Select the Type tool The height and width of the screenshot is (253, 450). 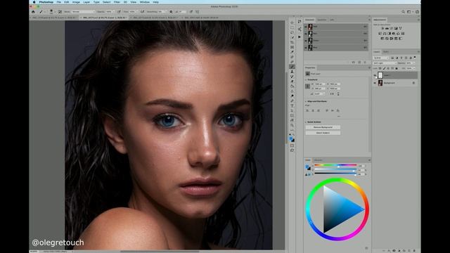292,106
